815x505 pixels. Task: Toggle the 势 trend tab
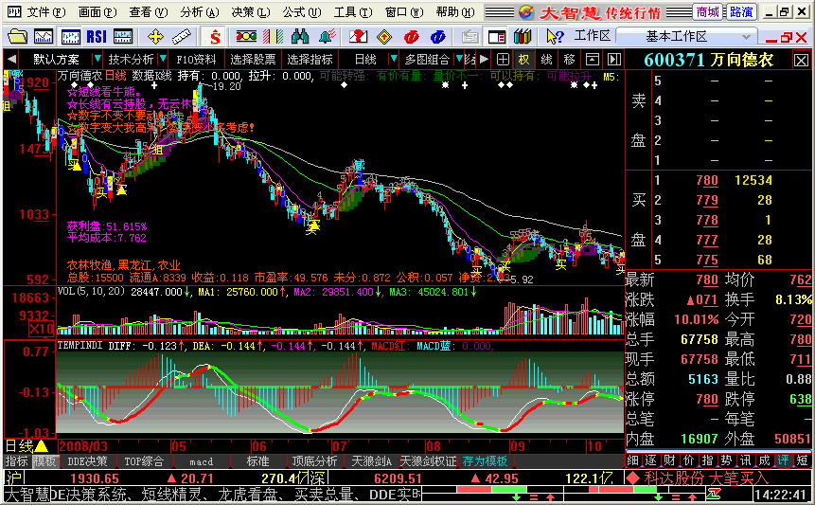tap(726, 460)
